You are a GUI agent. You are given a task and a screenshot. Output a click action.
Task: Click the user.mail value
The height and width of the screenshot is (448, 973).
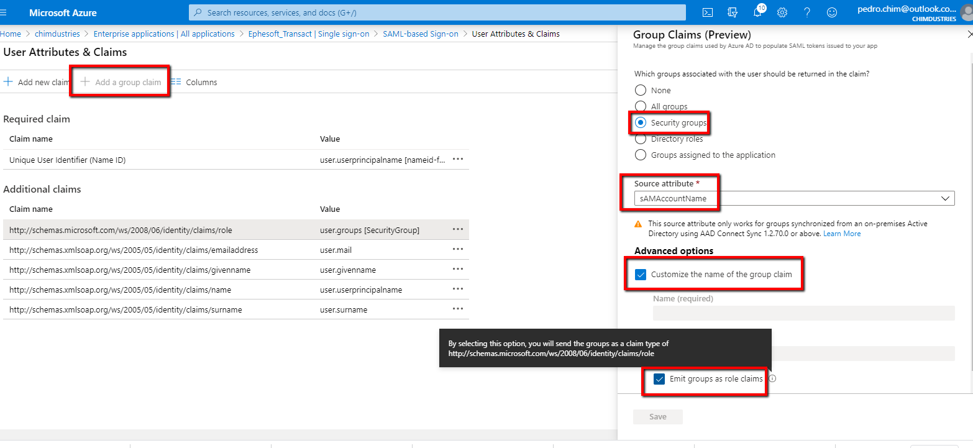[x=336, y=250]
